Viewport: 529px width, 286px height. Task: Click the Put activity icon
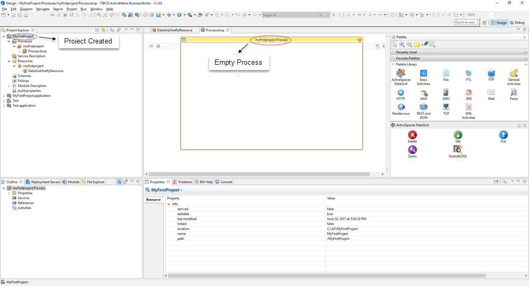[x=503, y=135]
